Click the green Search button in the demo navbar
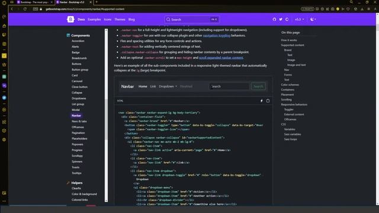The image size is (379, 213). 258,86
